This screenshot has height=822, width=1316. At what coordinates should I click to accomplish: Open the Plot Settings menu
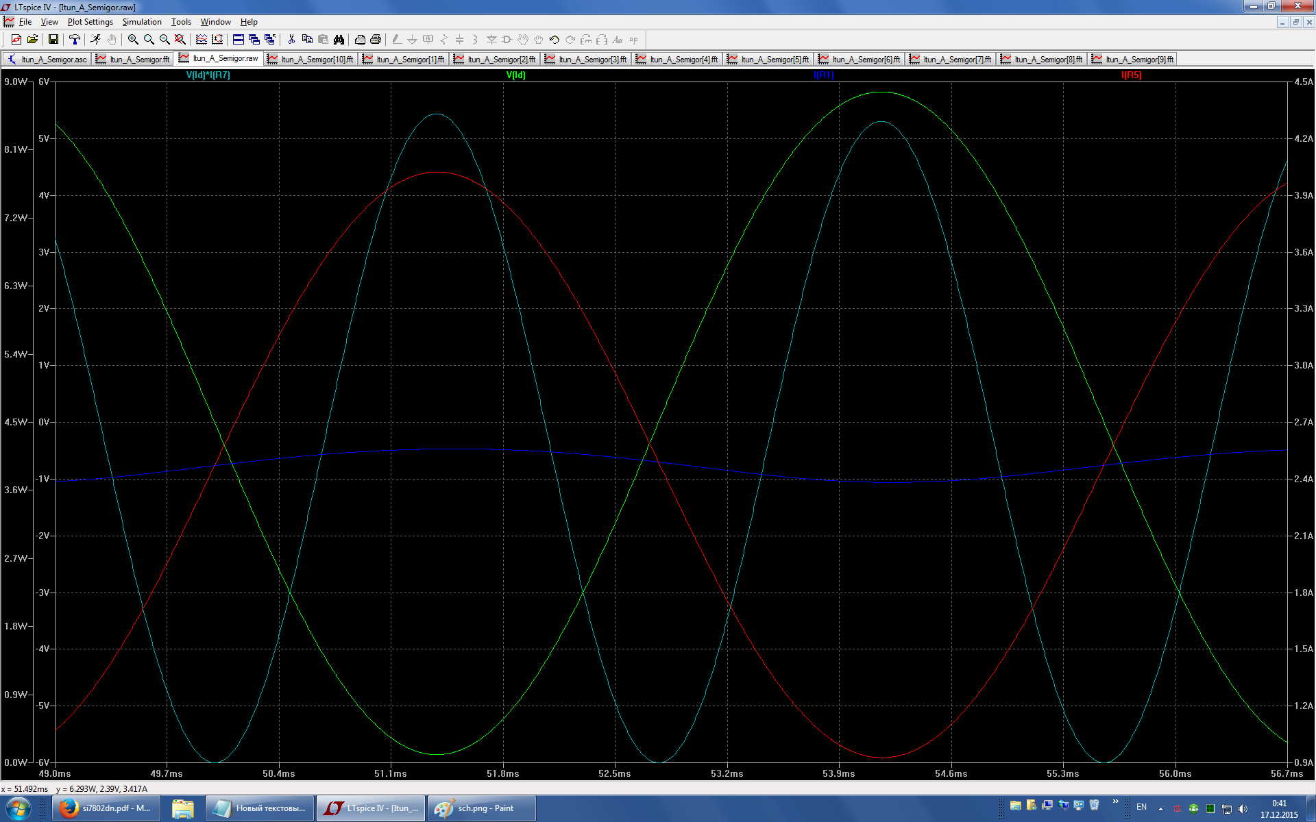point(90,22)
